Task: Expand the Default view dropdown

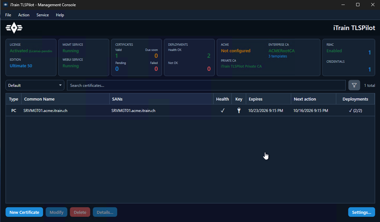Action: tap(35, 85)
